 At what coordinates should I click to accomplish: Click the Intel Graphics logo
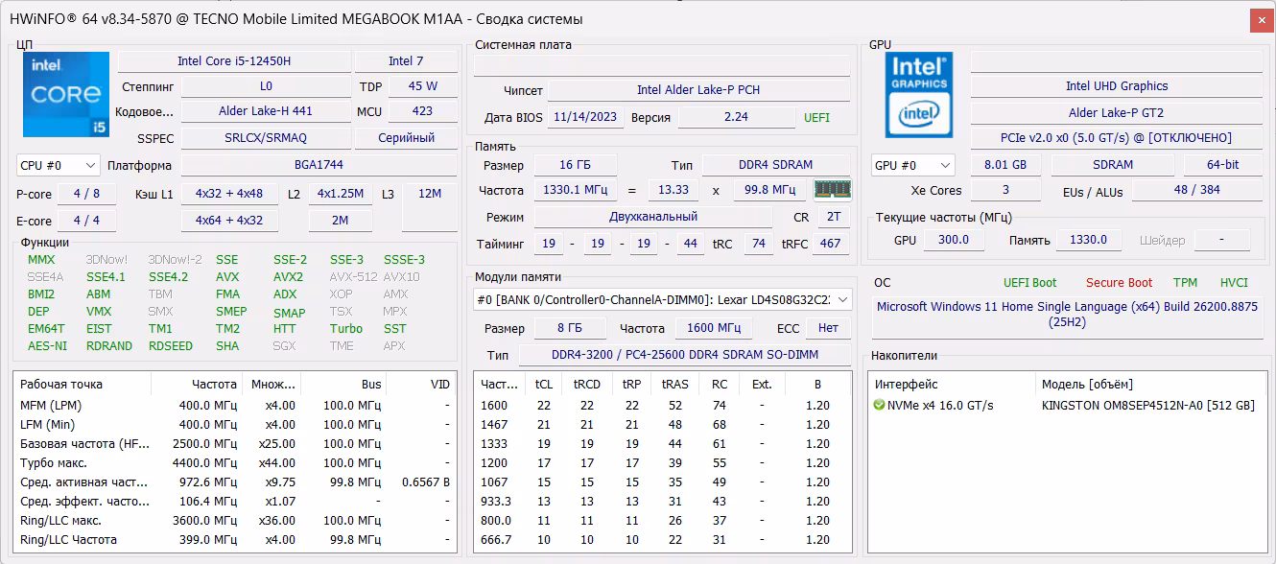920,94
